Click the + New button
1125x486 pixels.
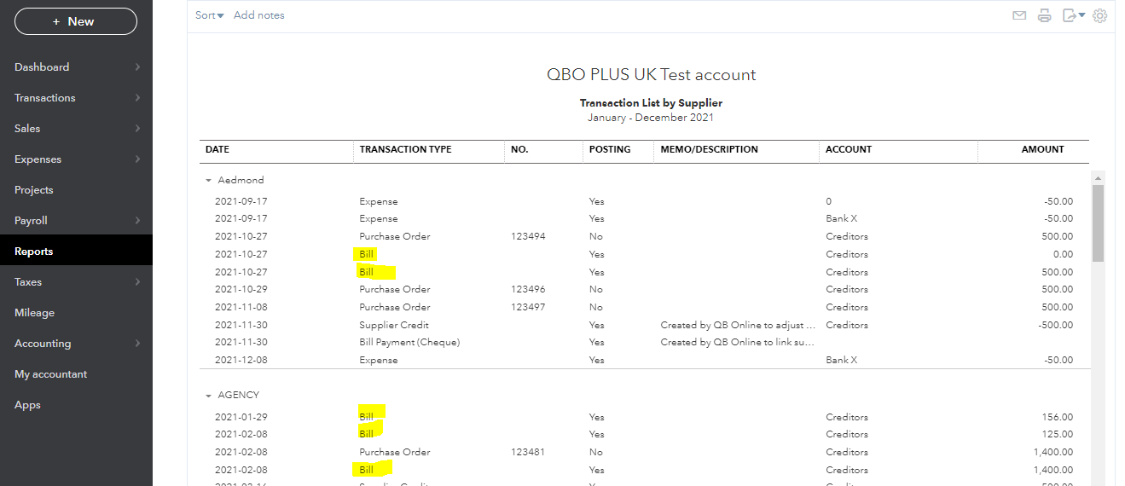pos(76,21)
